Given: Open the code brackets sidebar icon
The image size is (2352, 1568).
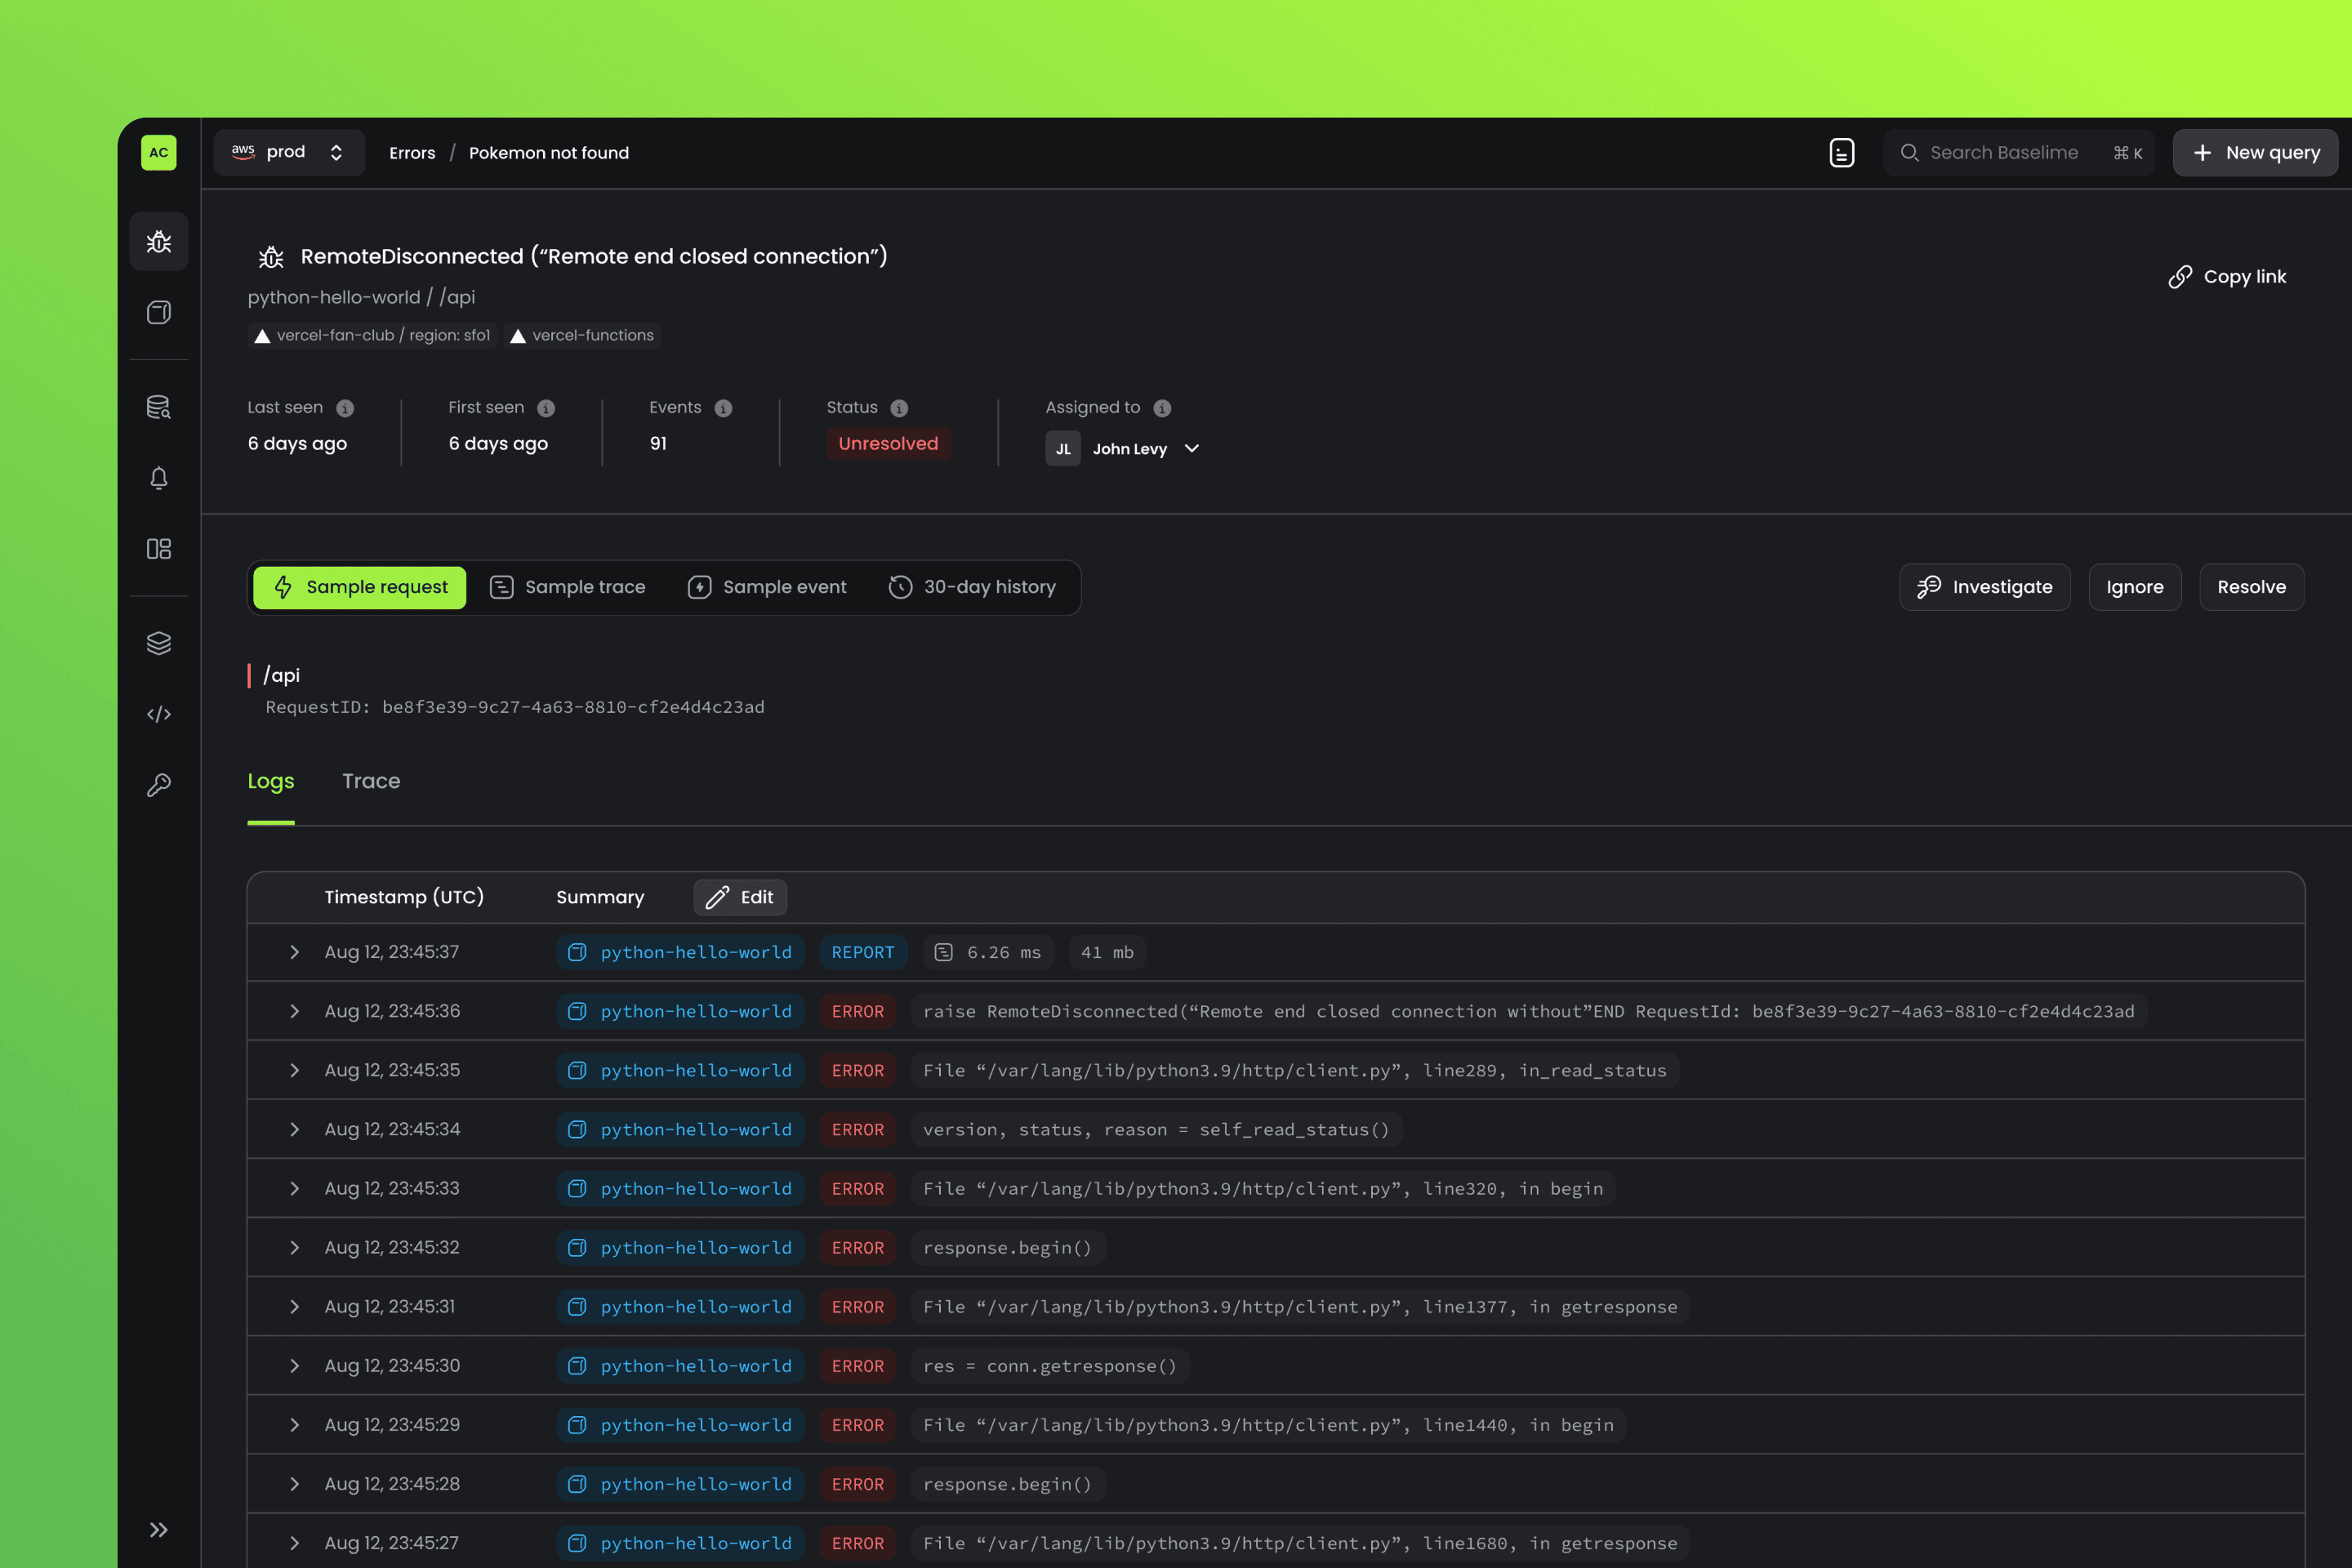Looking at the screenshot, I should [159, 714].
